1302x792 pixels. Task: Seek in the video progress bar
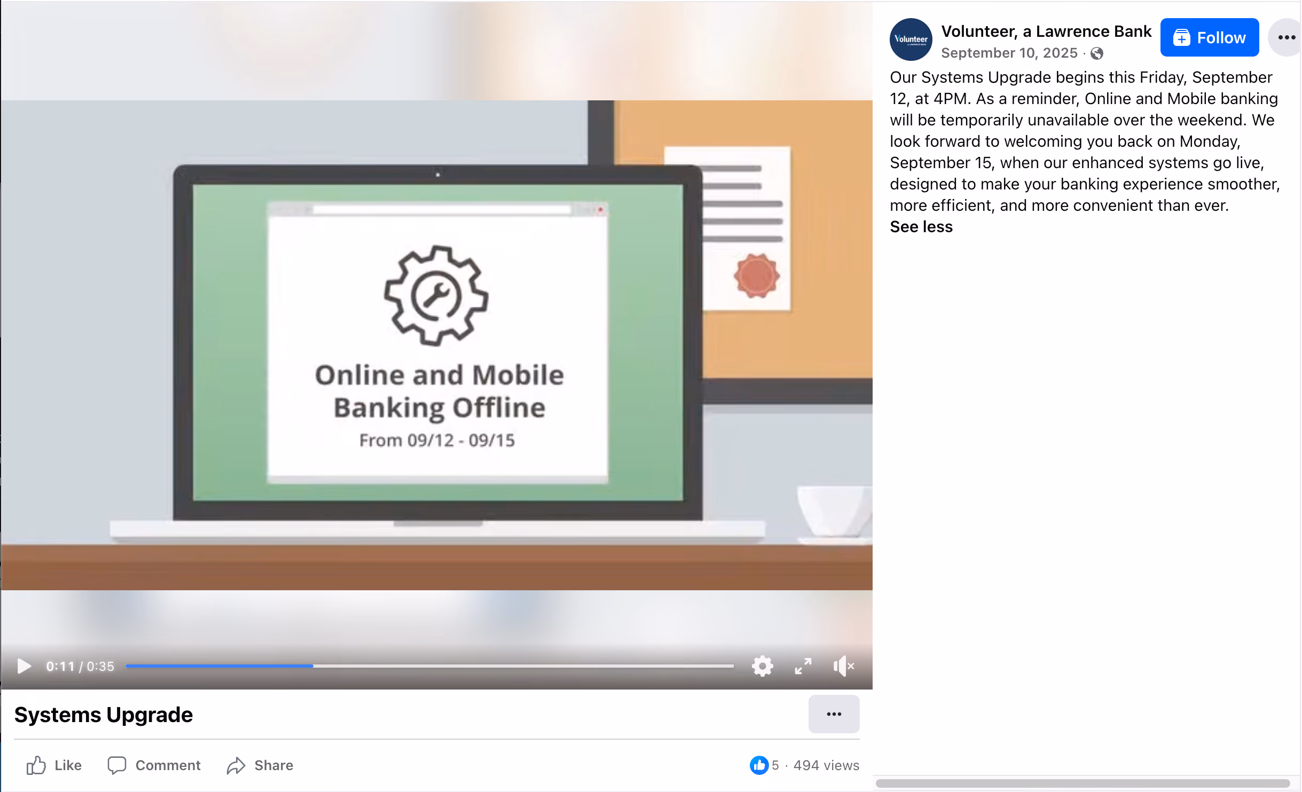(x=429, y=666)
